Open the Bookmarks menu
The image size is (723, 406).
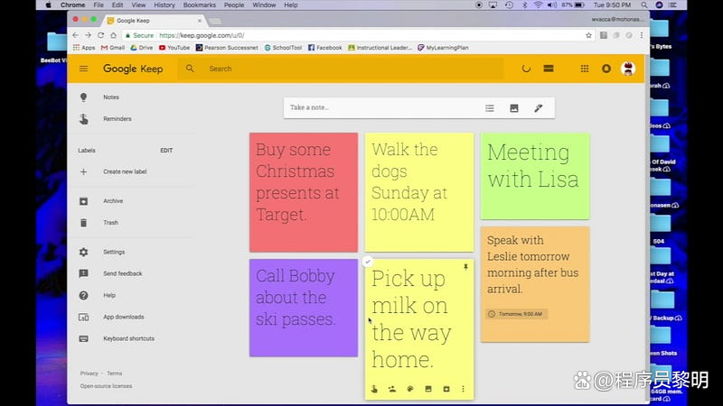tap(199, 5)
